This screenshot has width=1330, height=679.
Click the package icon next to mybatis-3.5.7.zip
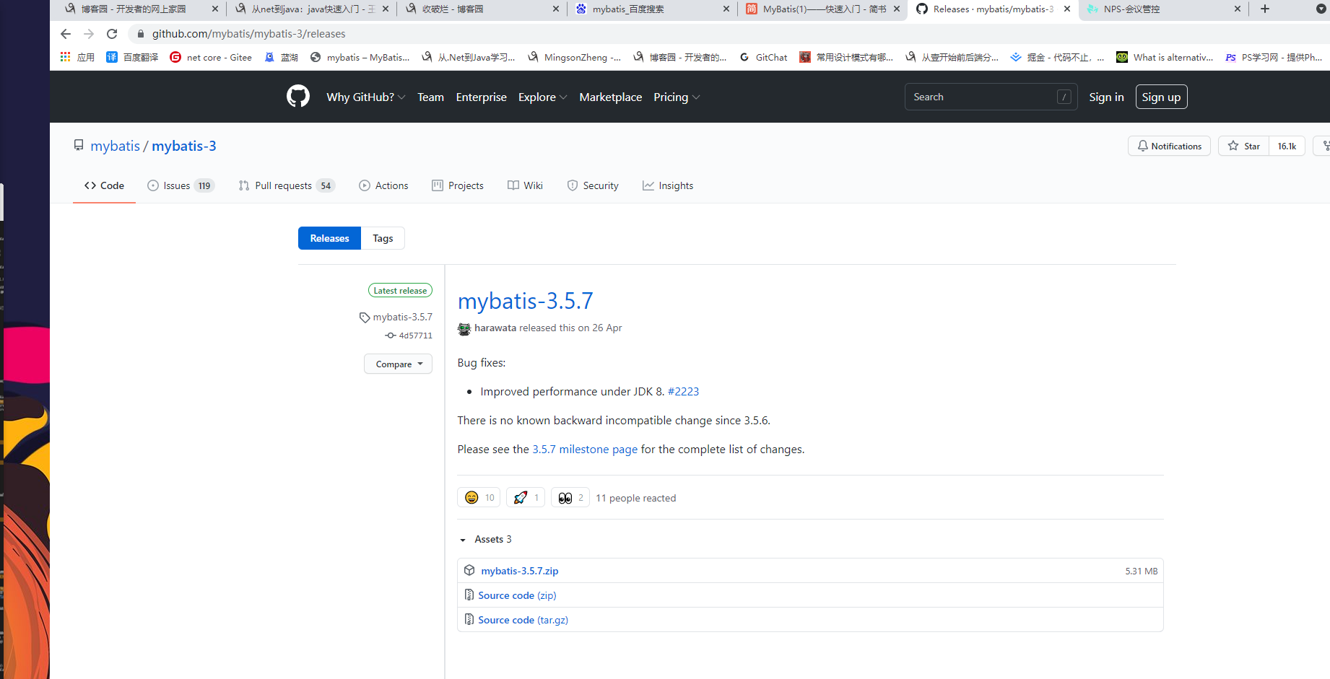coord(469,570)
